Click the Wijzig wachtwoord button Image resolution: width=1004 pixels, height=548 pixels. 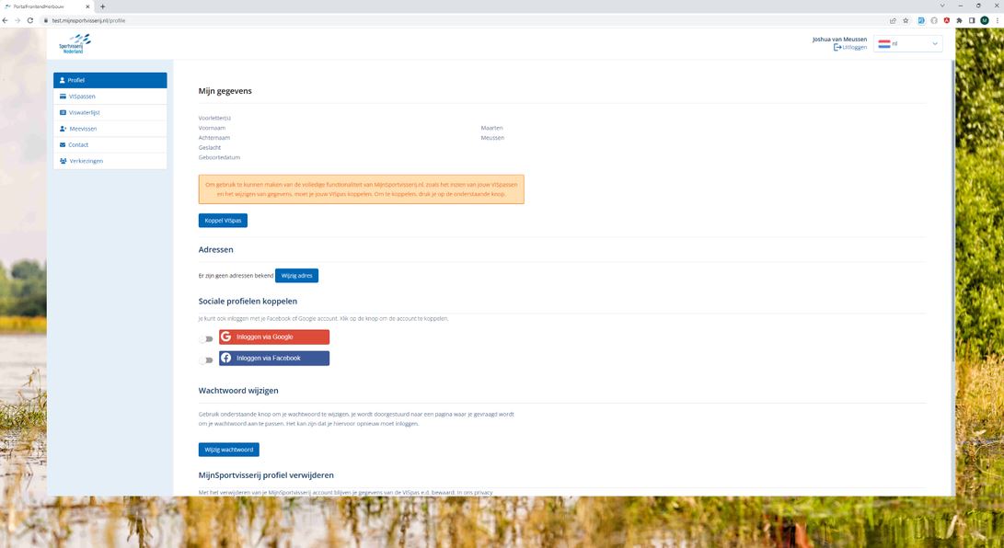228,450
